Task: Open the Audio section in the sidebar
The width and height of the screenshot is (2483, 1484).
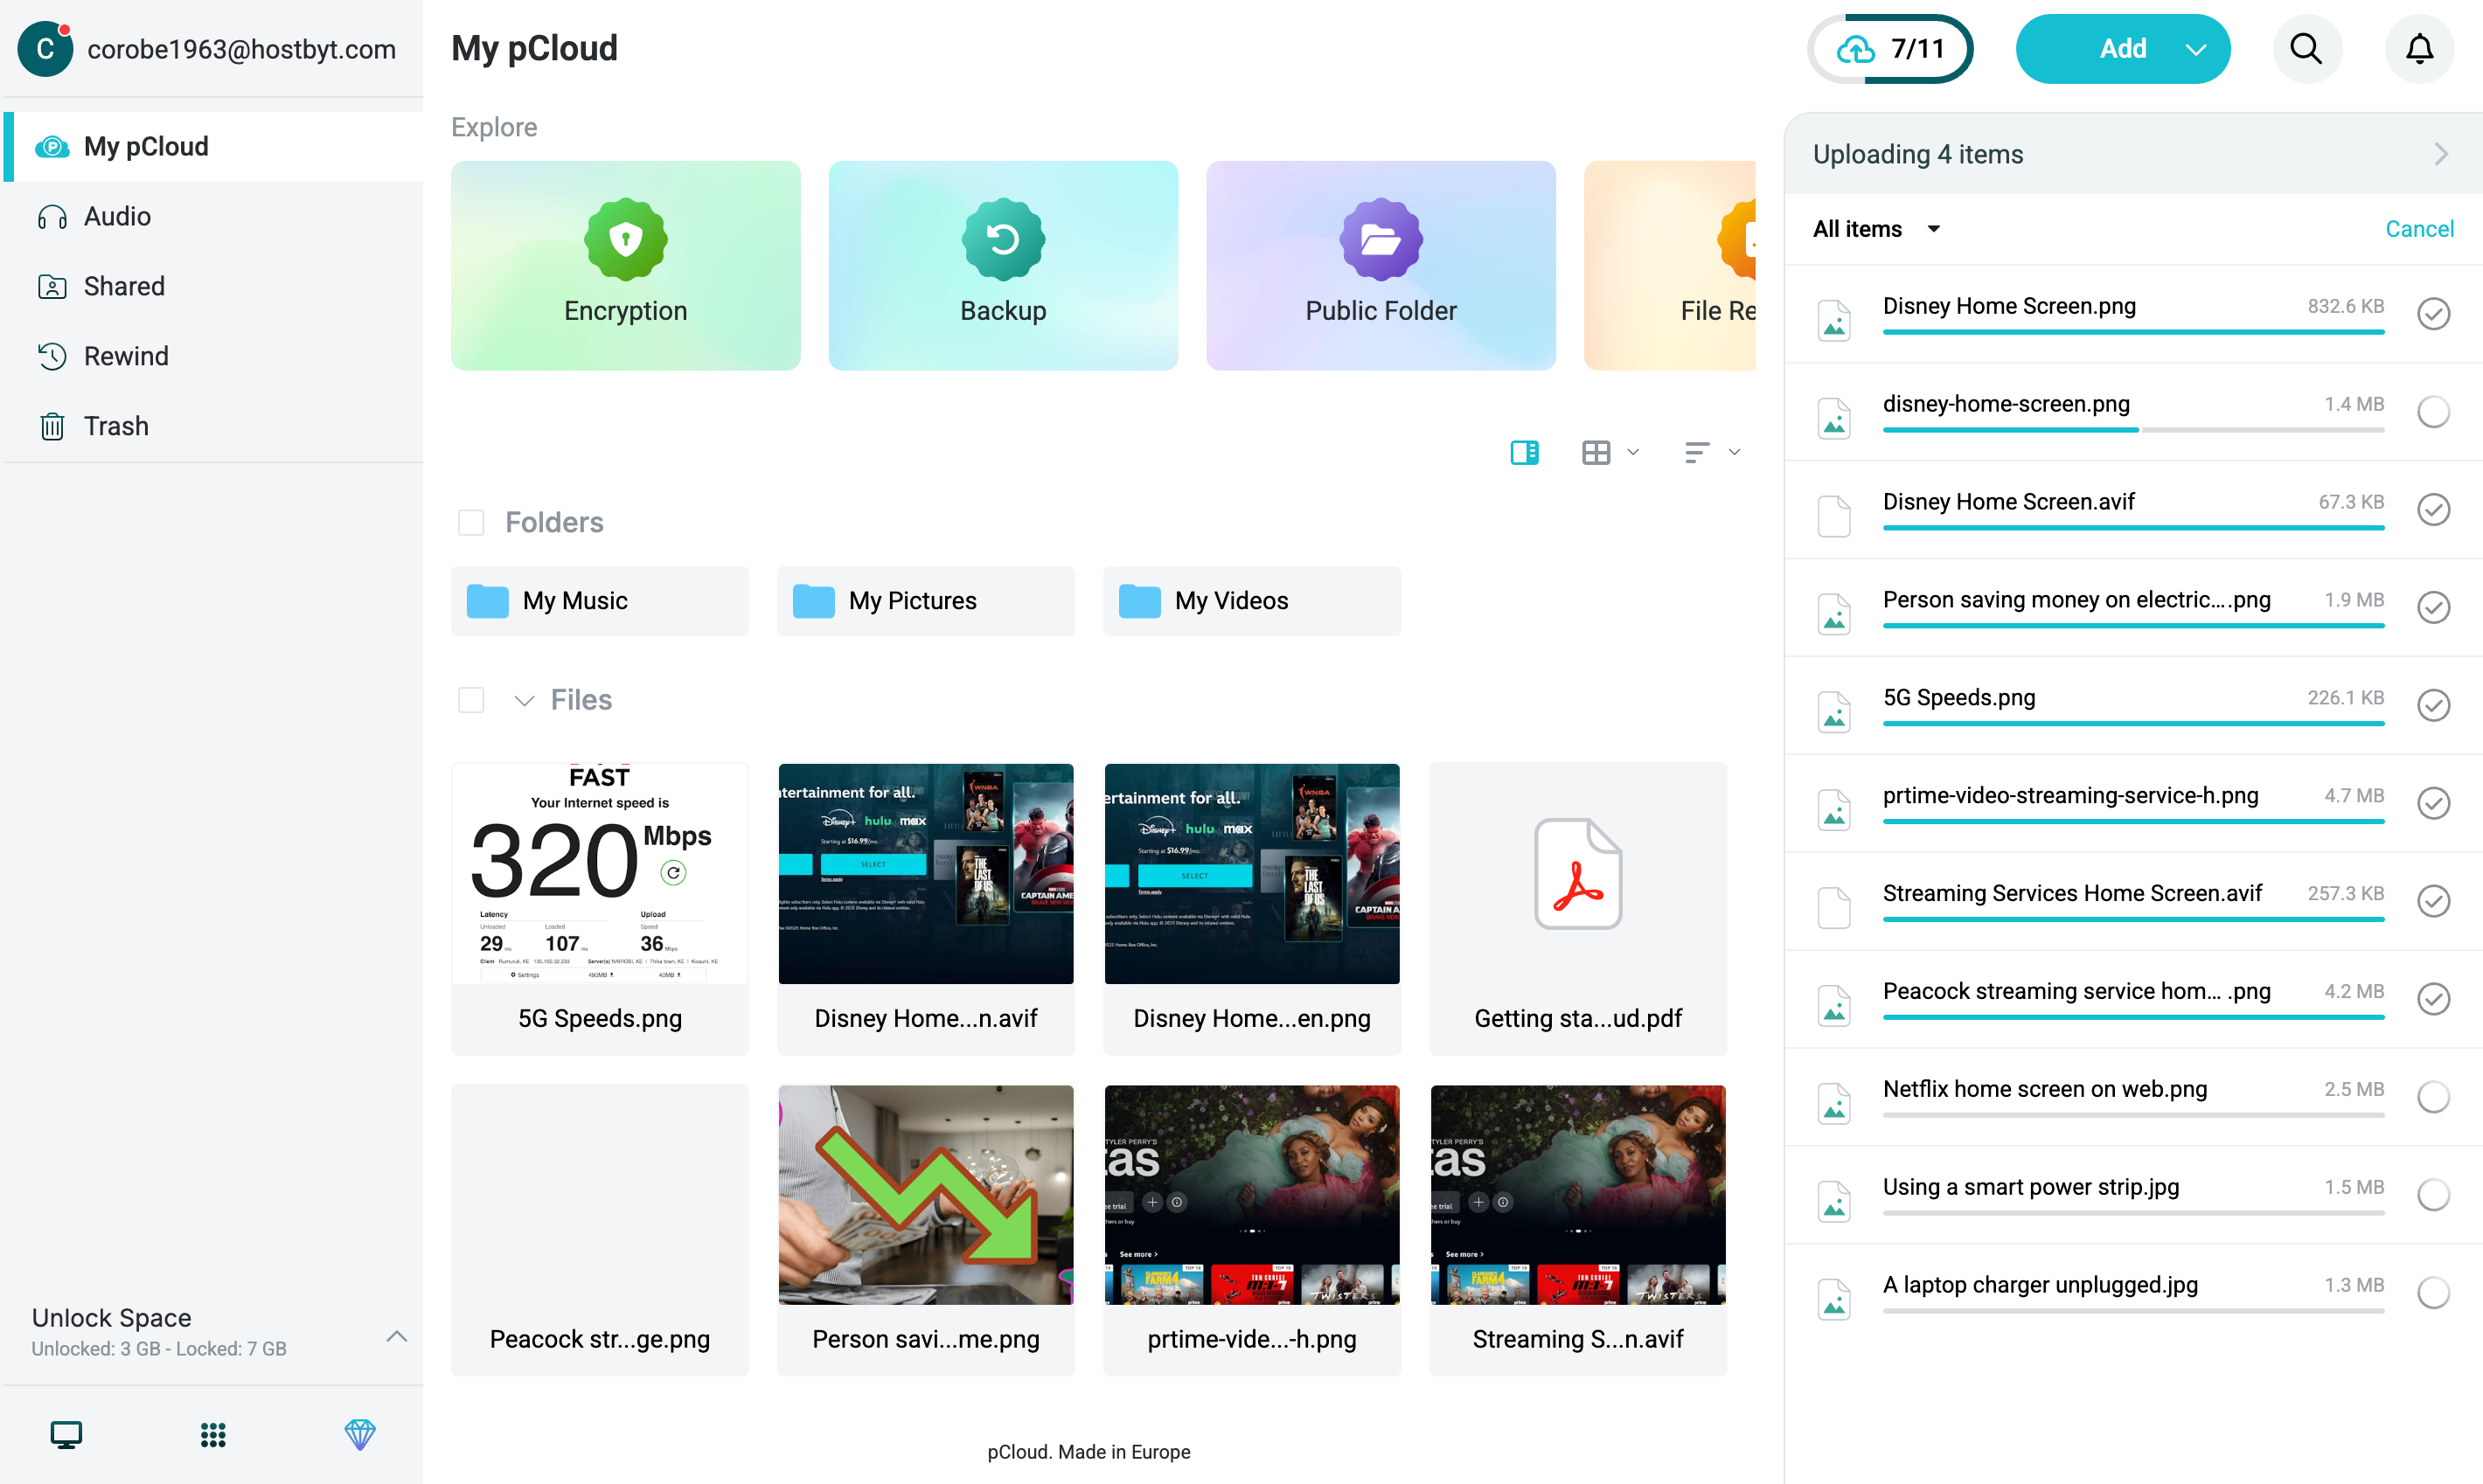Action: click(x=119, y=216)
